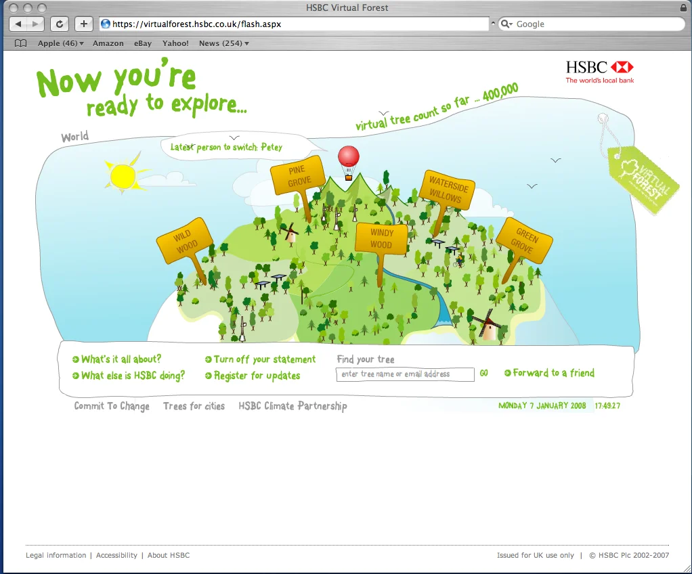Click the green Virtual Forest tag
This screenshot has width=692, height=574.
click(644, 179)
